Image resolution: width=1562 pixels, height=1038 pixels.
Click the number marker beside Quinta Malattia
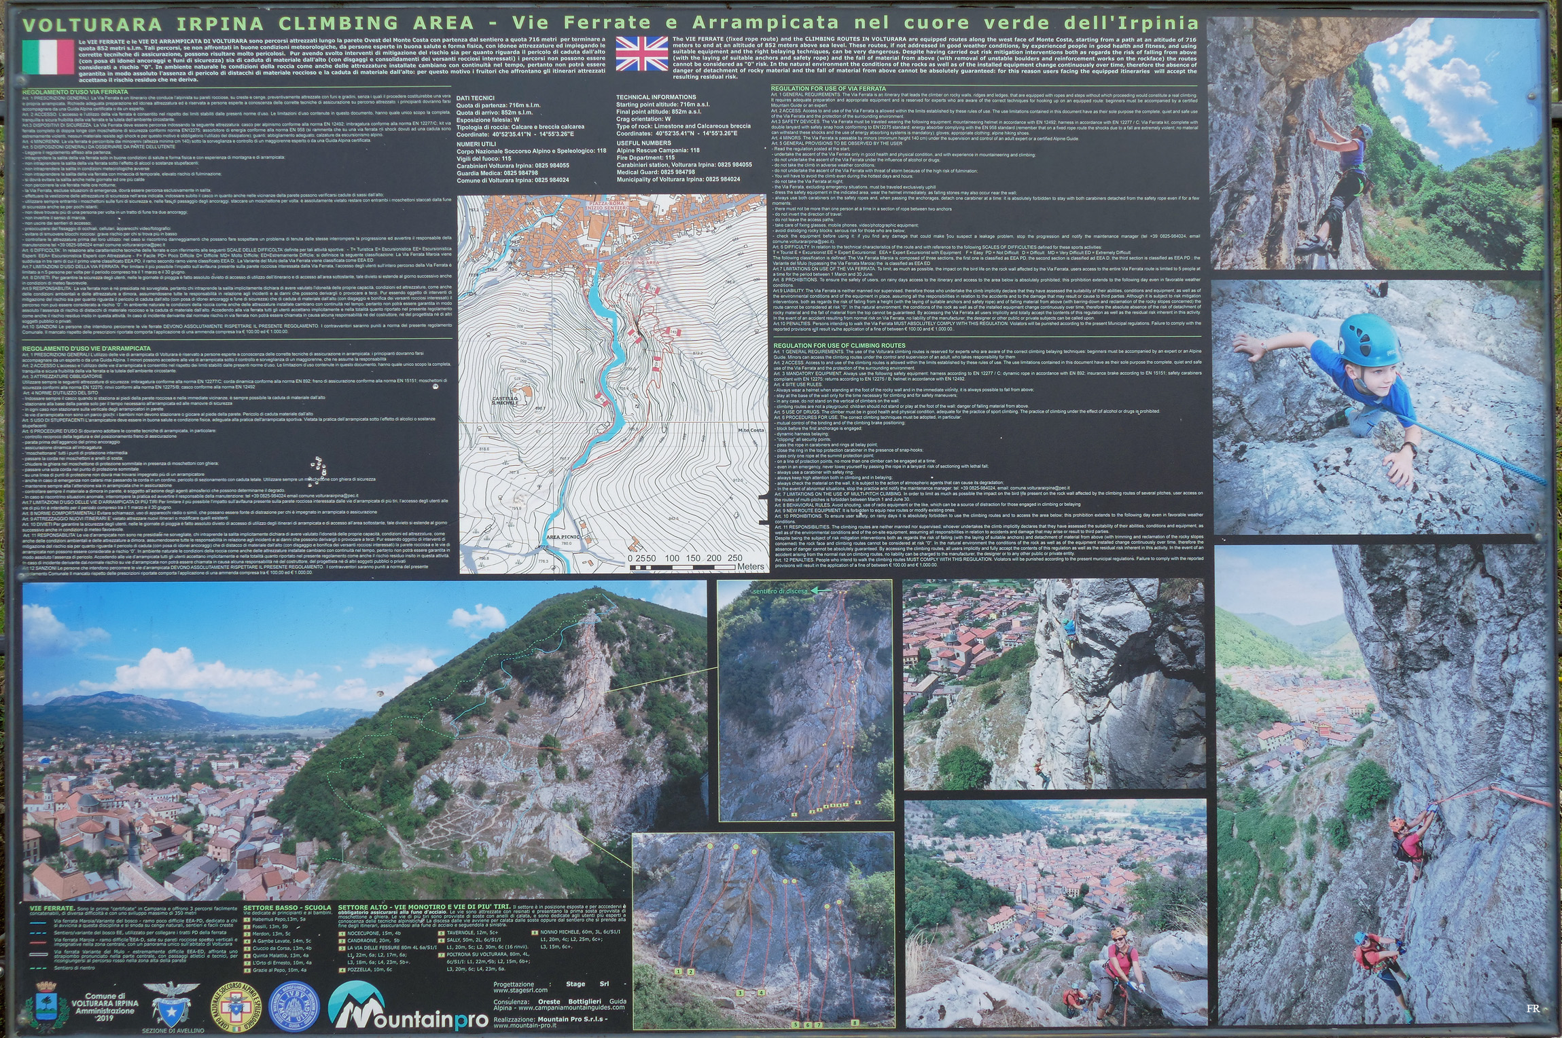[247, 956]
